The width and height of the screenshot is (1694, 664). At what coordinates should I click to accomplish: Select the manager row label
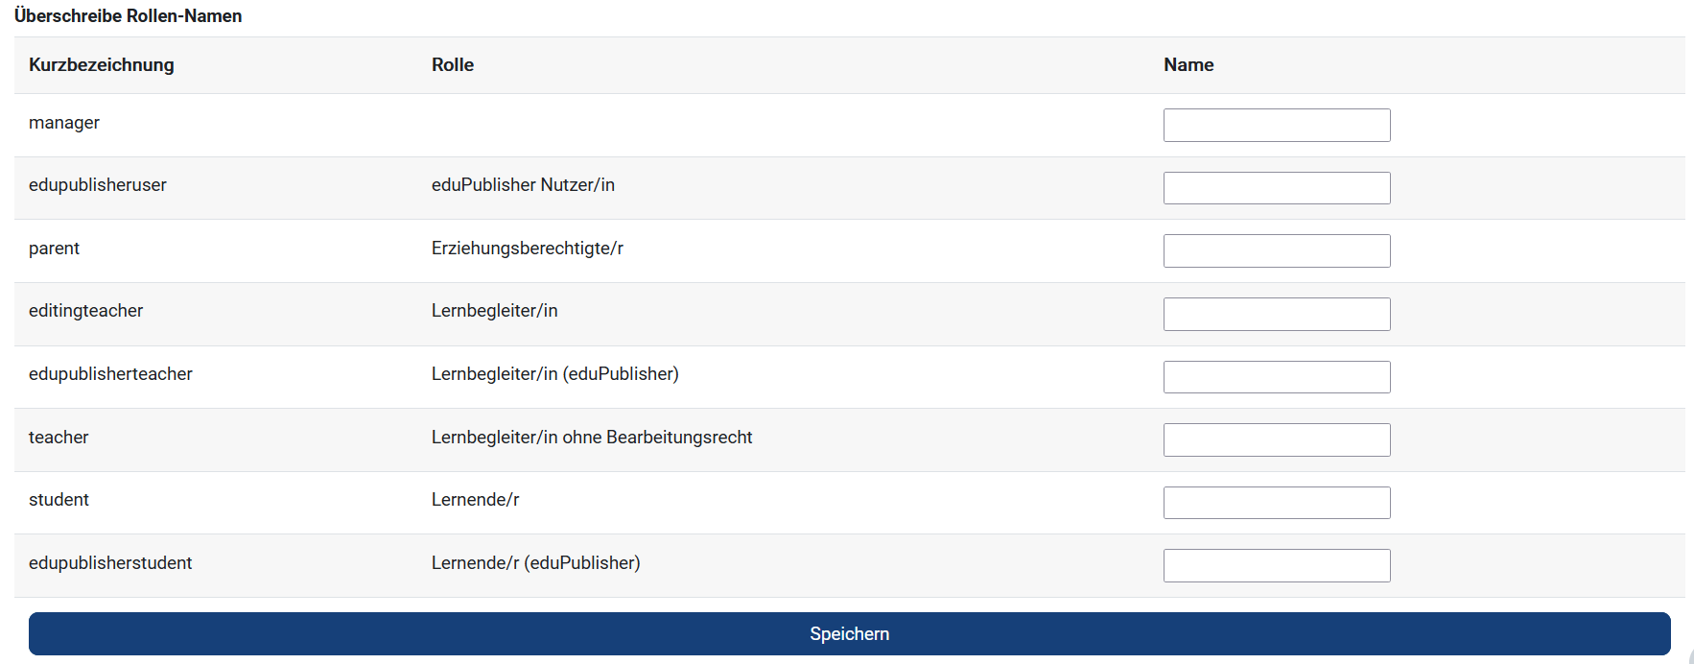63,122
